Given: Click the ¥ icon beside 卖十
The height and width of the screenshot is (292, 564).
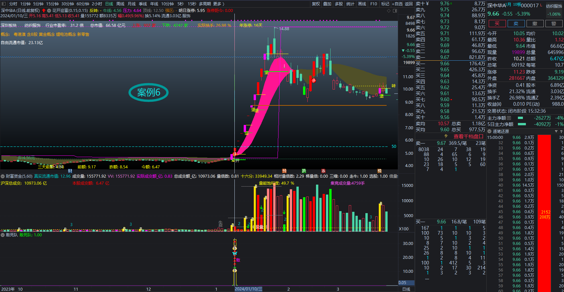Looking at the screenshot, I should 427,4.
